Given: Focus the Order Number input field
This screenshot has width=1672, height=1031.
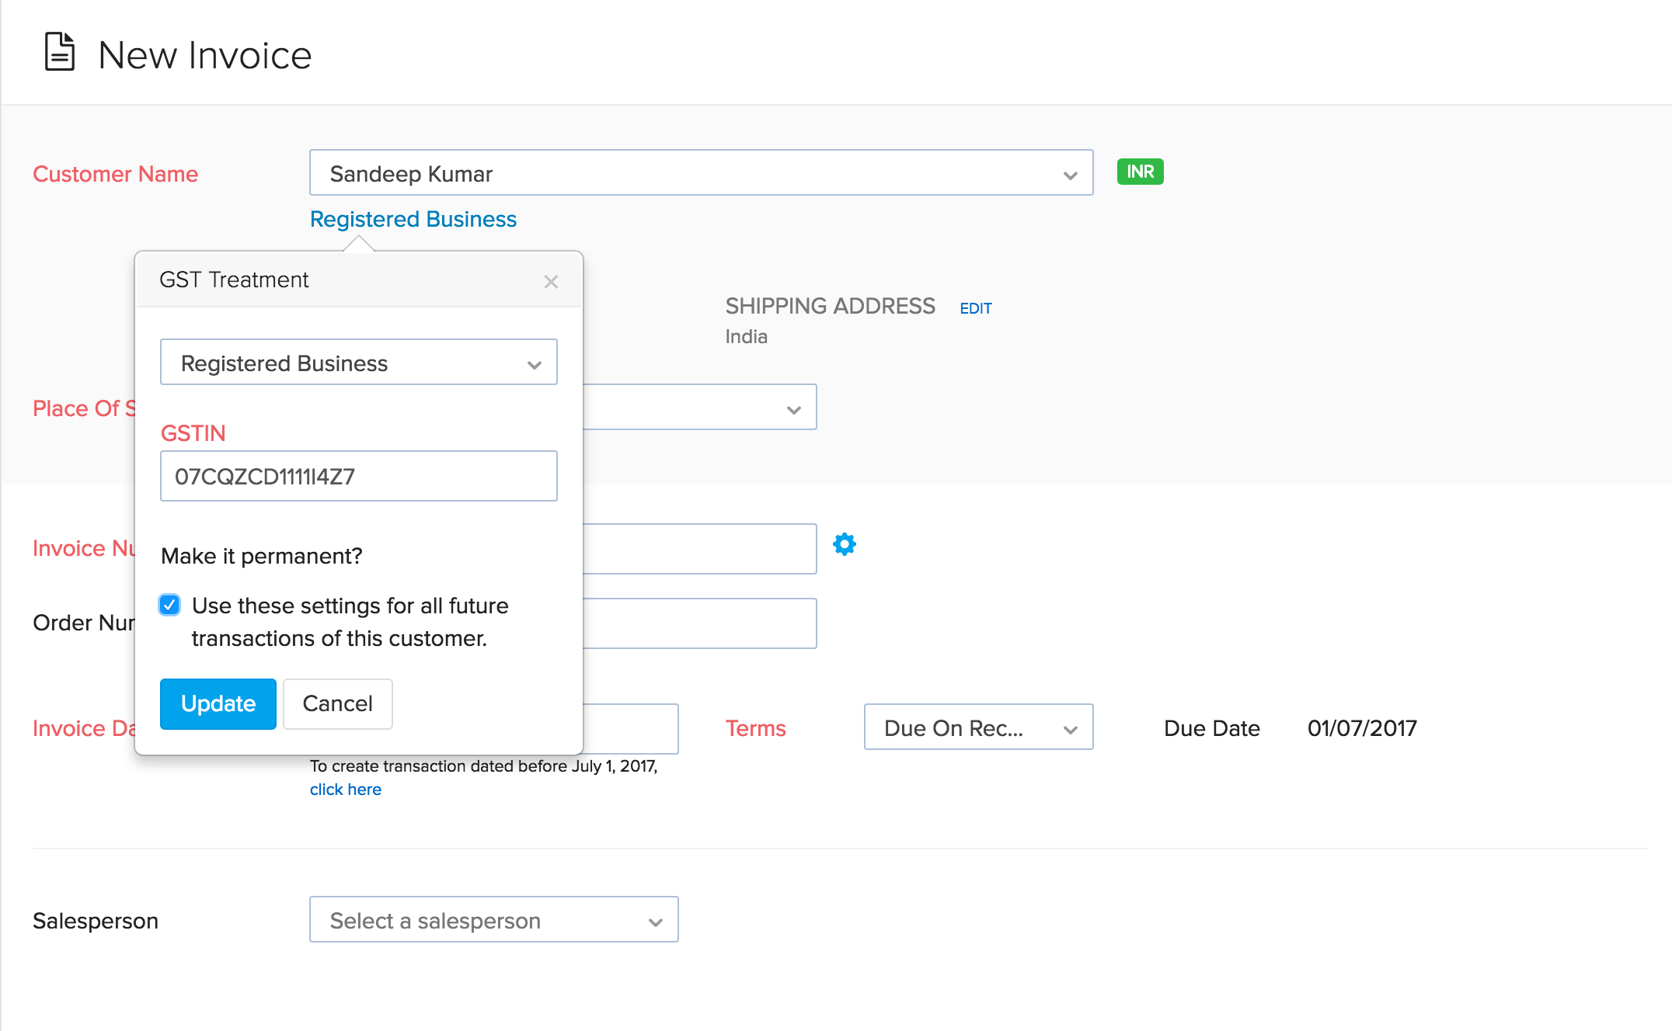Looking at the screenshot, I should coord(698,623).
